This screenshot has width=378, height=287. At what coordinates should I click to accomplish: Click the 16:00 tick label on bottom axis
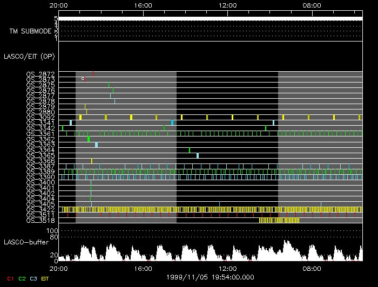pyautogui.click(x=143, y=268)
